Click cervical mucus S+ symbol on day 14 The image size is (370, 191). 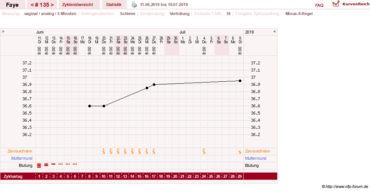pyautogui.click(x=132, y=151)
